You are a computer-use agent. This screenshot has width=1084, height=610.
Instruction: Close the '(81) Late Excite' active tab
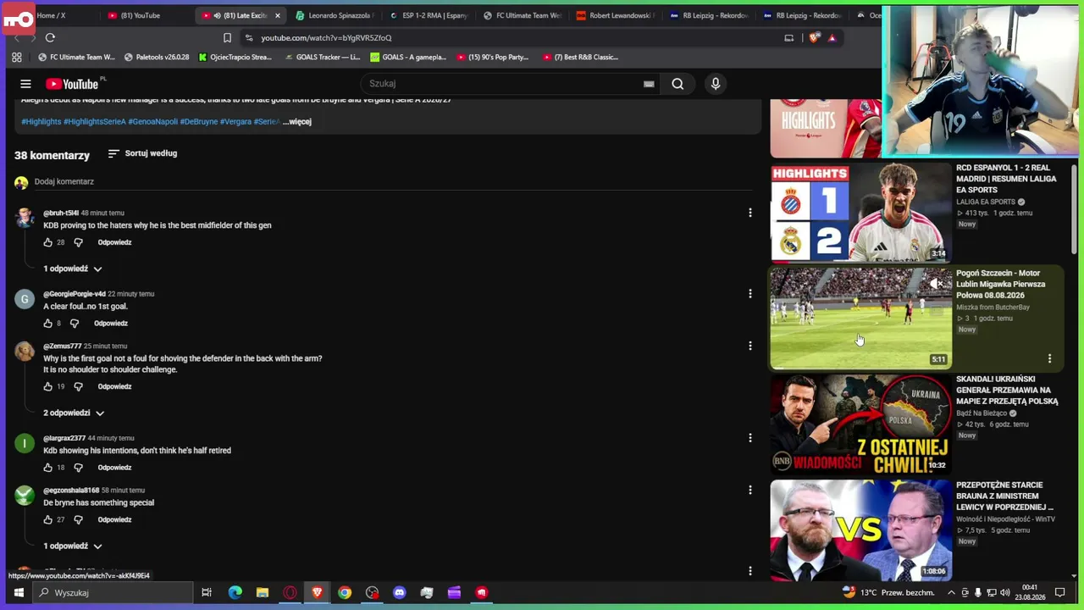[277, 15]
